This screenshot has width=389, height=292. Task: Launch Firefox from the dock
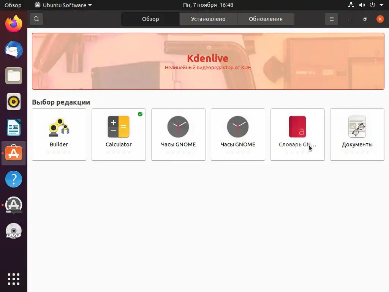click(x=14, y=24)
